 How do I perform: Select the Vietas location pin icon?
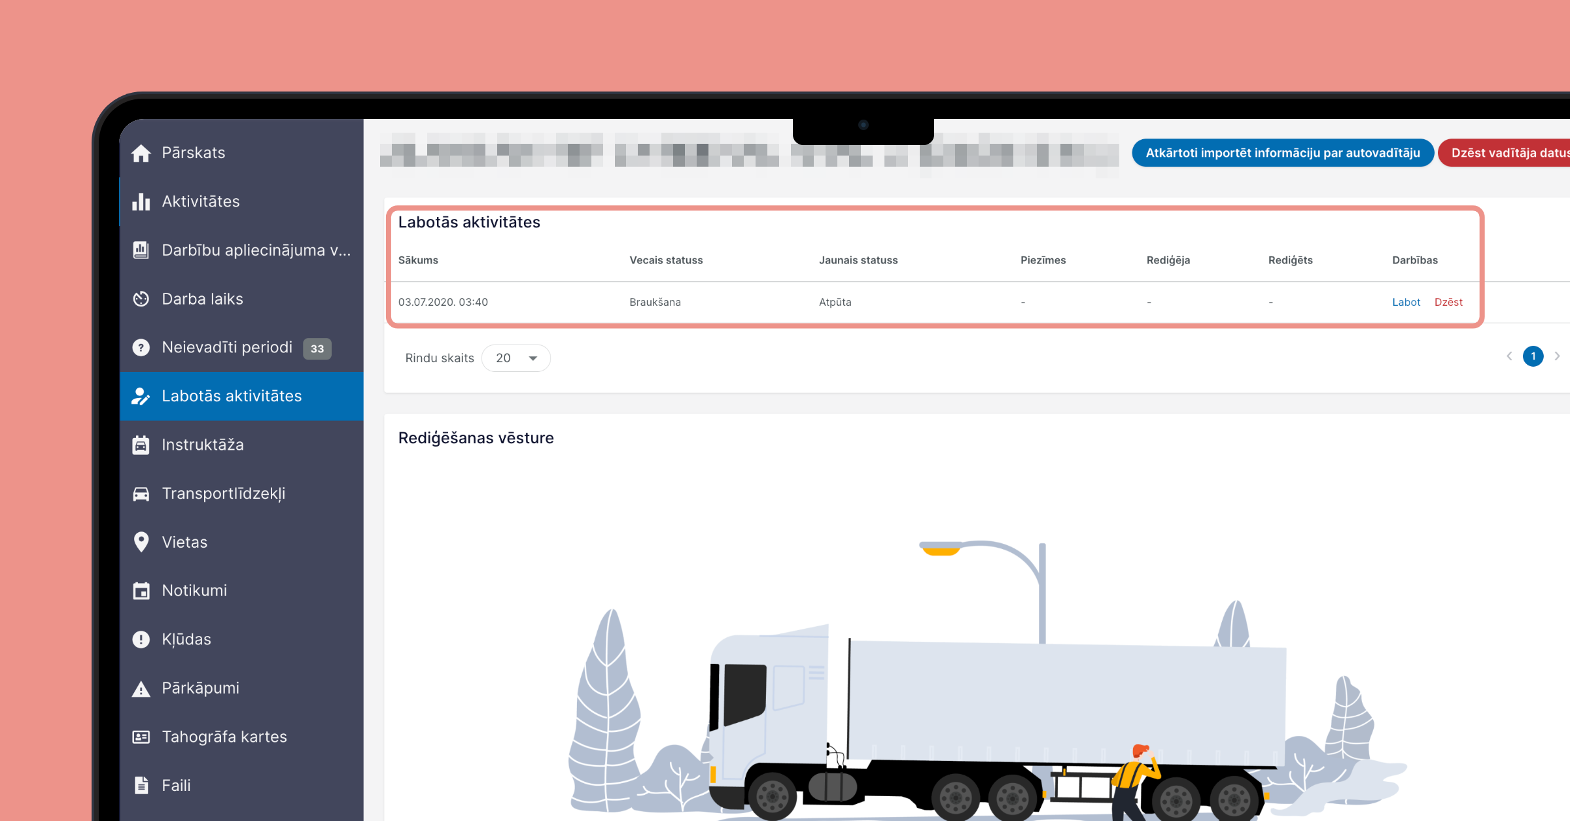point(141,542)
